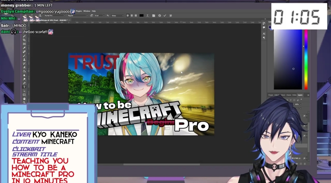Switch to the Paths tab
The height and width of the screenshot is (183, 331).
294,95
